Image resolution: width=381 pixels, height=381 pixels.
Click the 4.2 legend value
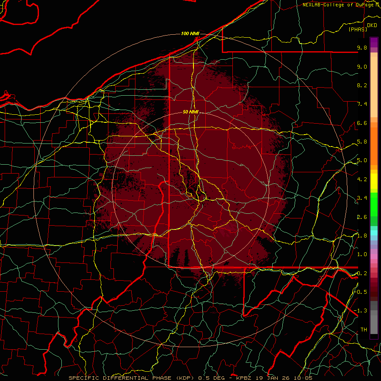(x=362, y=179)
